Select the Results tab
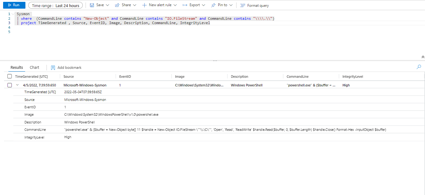Image resolution: width=425 pixels, height=195 pixels. [x=17, y=68]
